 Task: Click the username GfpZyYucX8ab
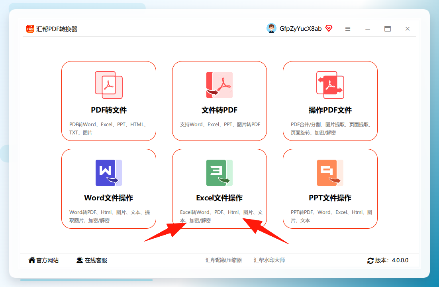tap(300, 29)
